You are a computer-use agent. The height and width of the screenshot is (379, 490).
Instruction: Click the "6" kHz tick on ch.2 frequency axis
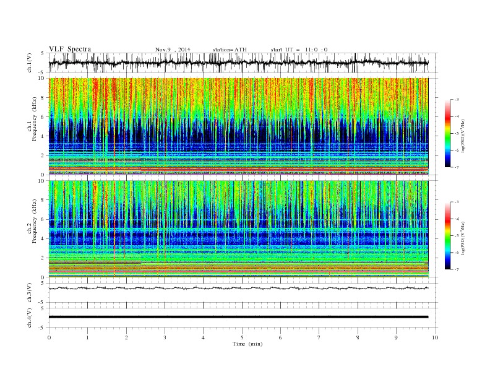tap(43, 219)
